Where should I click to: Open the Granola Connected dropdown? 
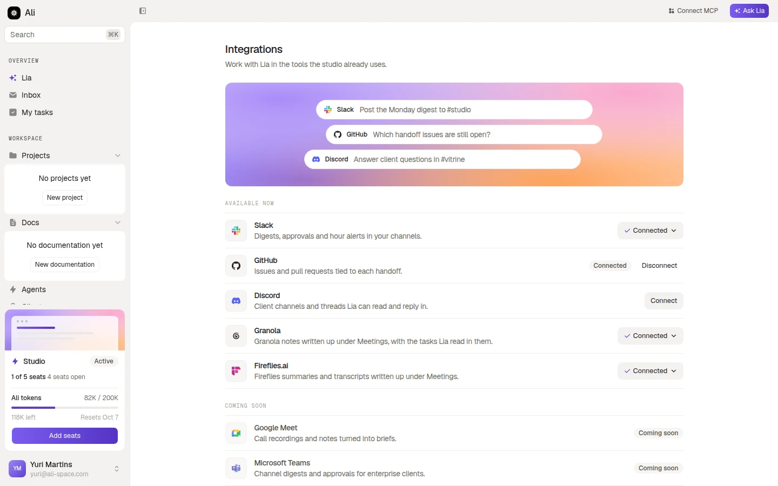650,336
